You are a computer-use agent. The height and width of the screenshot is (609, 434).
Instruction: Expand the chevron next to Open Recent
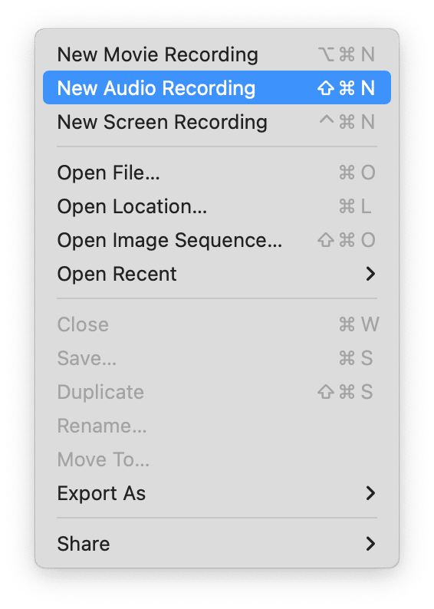click(x=370, y=274)
